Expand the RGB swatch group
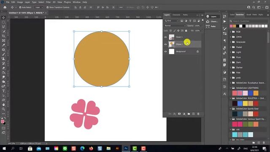This screenshot has width=270, height=152. click(231, 32)
